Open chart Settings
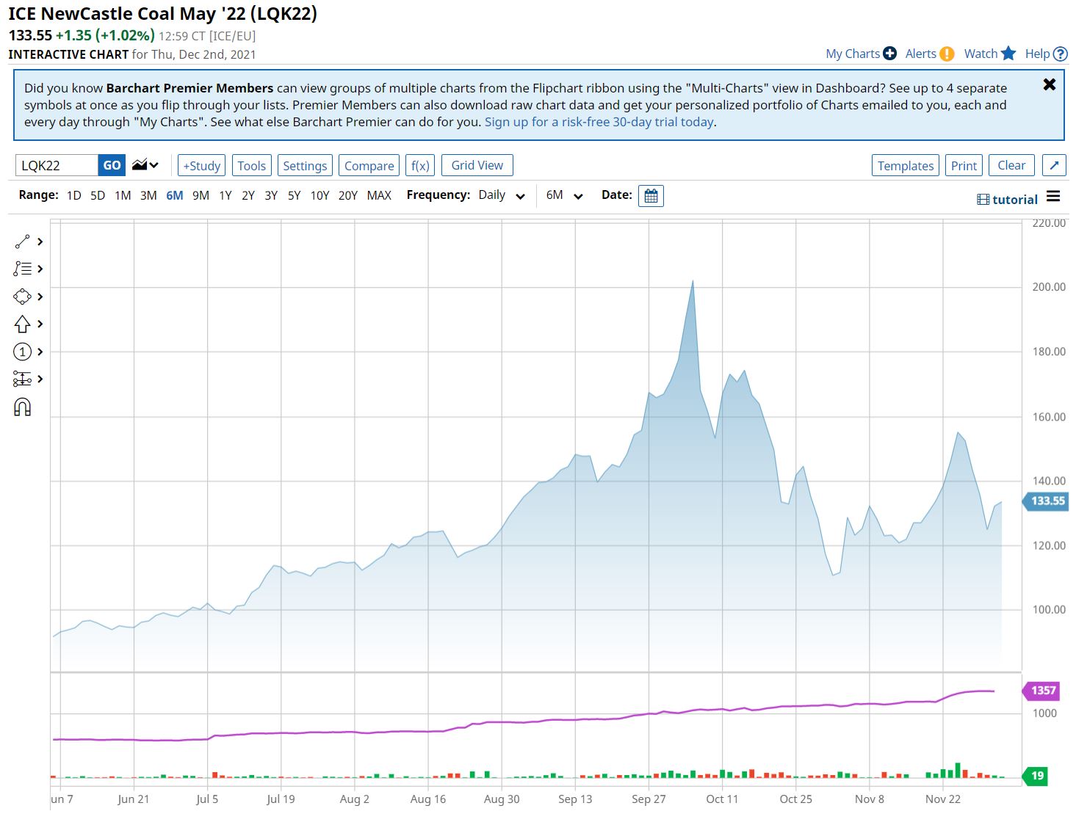1076x814 pixels. click(x=305, y=165)
